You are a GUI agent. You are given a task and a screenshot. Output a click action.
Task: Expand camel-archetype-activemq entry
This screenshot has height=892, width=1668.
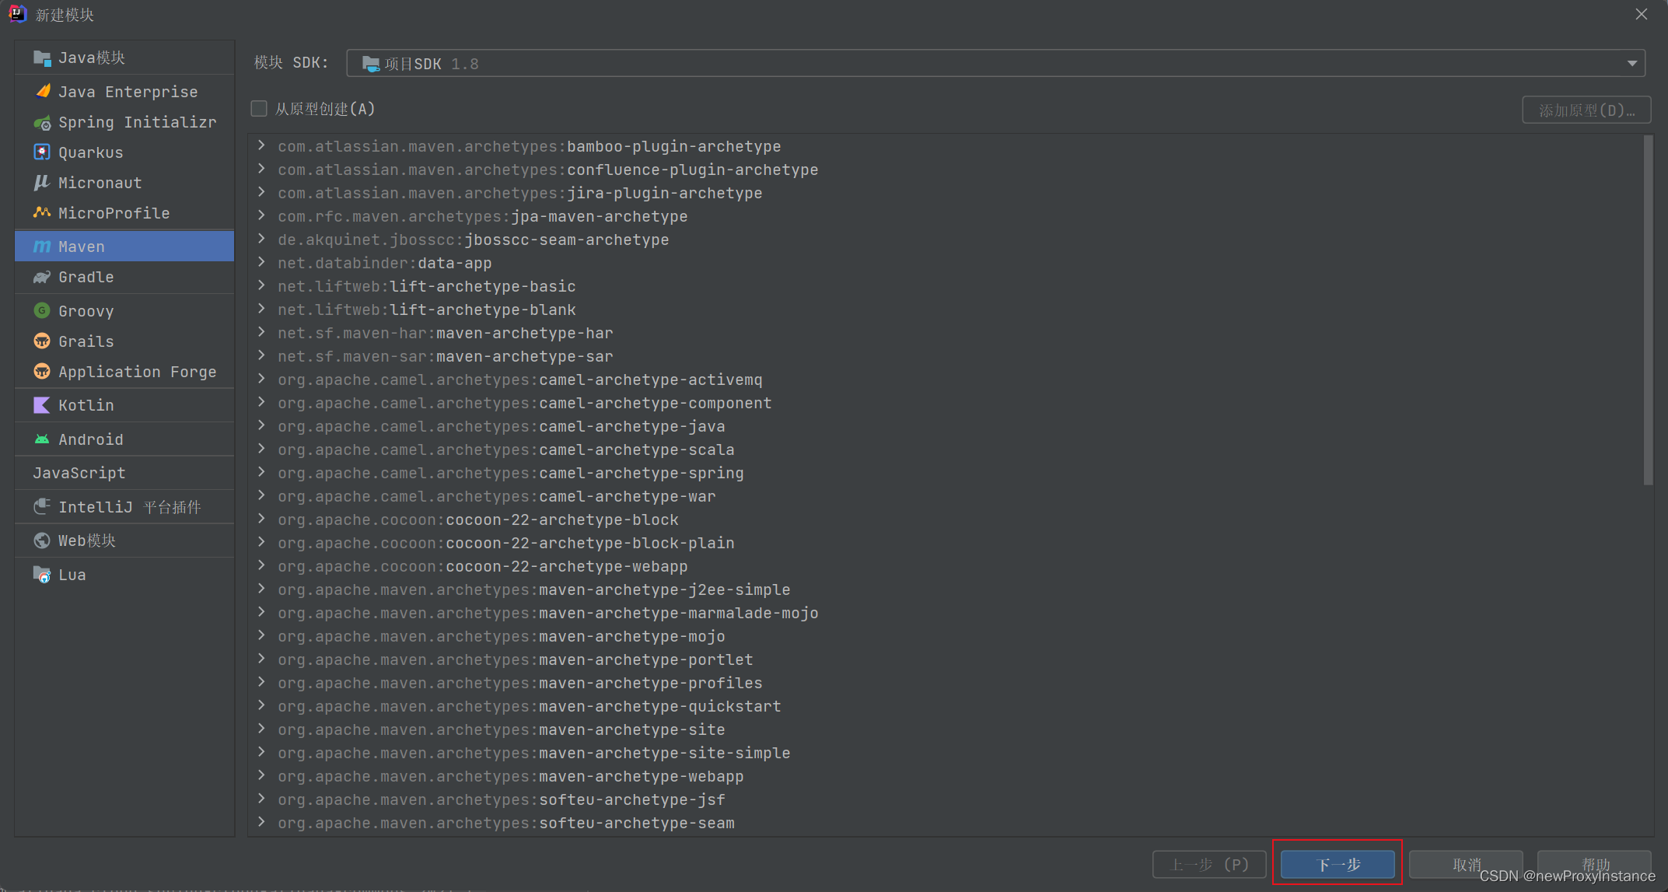click(x=261, y=379)
